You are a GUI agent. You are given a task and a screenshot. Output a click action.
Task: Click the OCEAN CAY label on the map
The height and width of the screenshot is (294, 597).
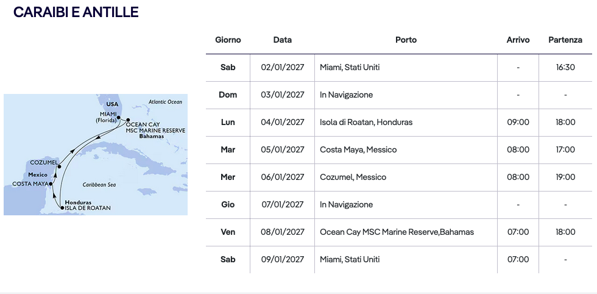click(x=143, y=124)
